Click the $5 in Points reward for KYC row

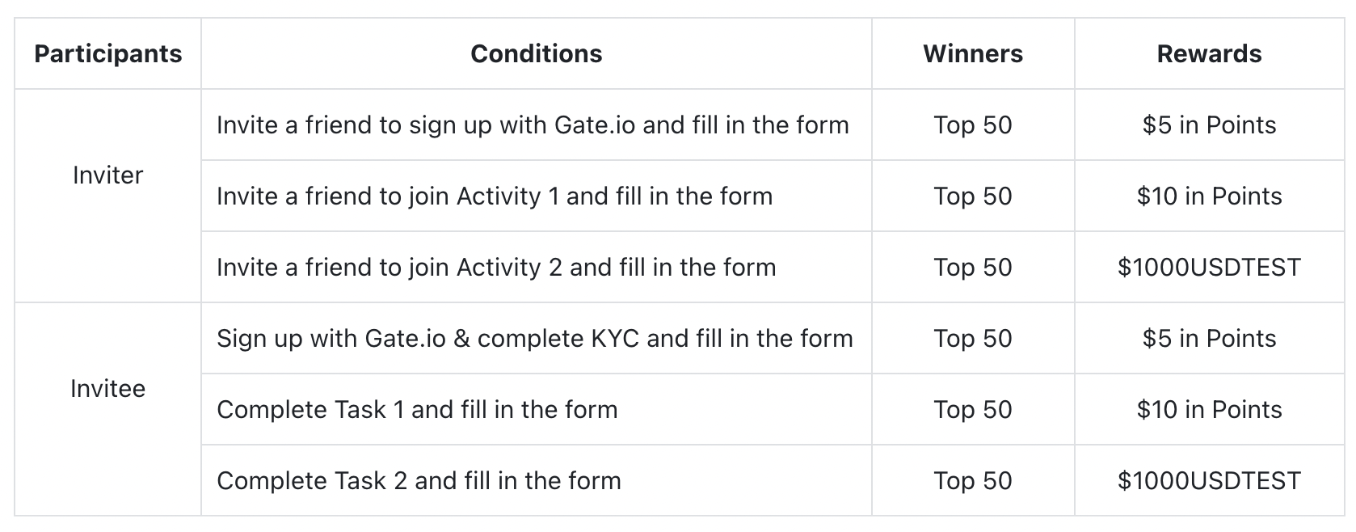pos(1209,339)
